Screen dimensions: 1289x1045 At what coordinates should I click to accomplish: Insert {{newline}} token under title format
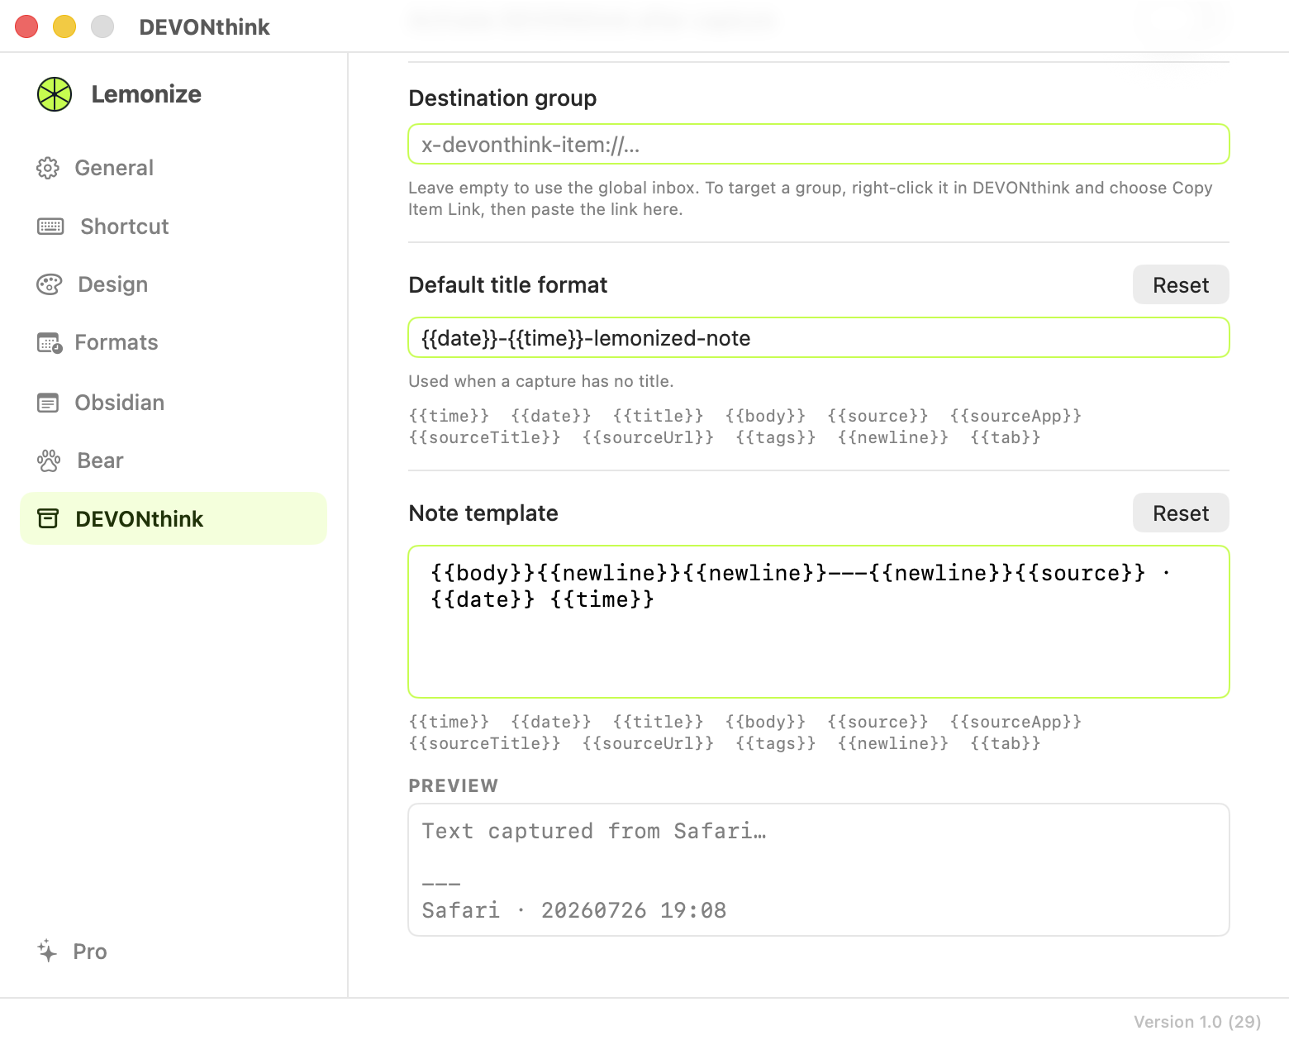(x=893, y=437)
